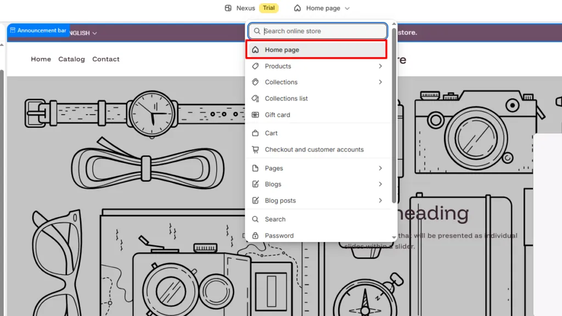The image size is (562, 316).
Task: Click the home icon beside Home page selector
Action: (297, 8)
